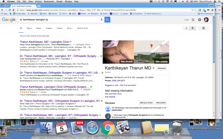
Task: Switch to global results with globe toggle
Action: [192, 28]
